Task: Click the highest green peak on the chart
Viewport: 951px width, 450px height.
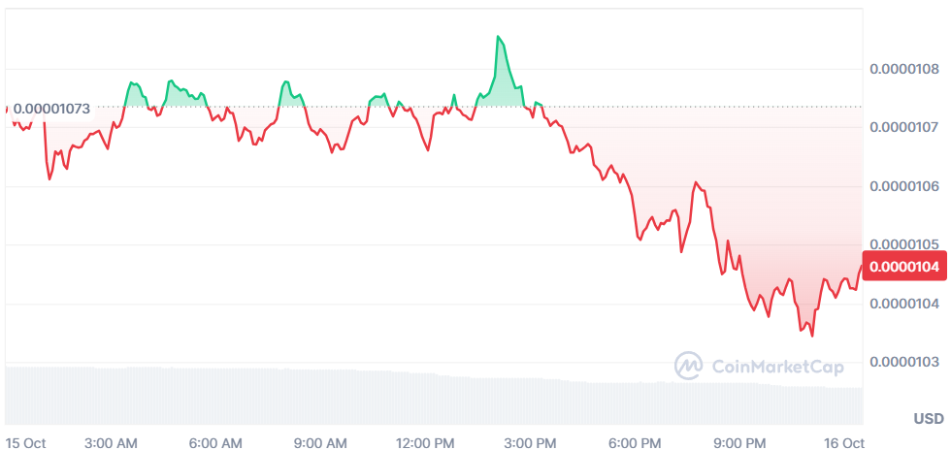Action: pos(498,38)
